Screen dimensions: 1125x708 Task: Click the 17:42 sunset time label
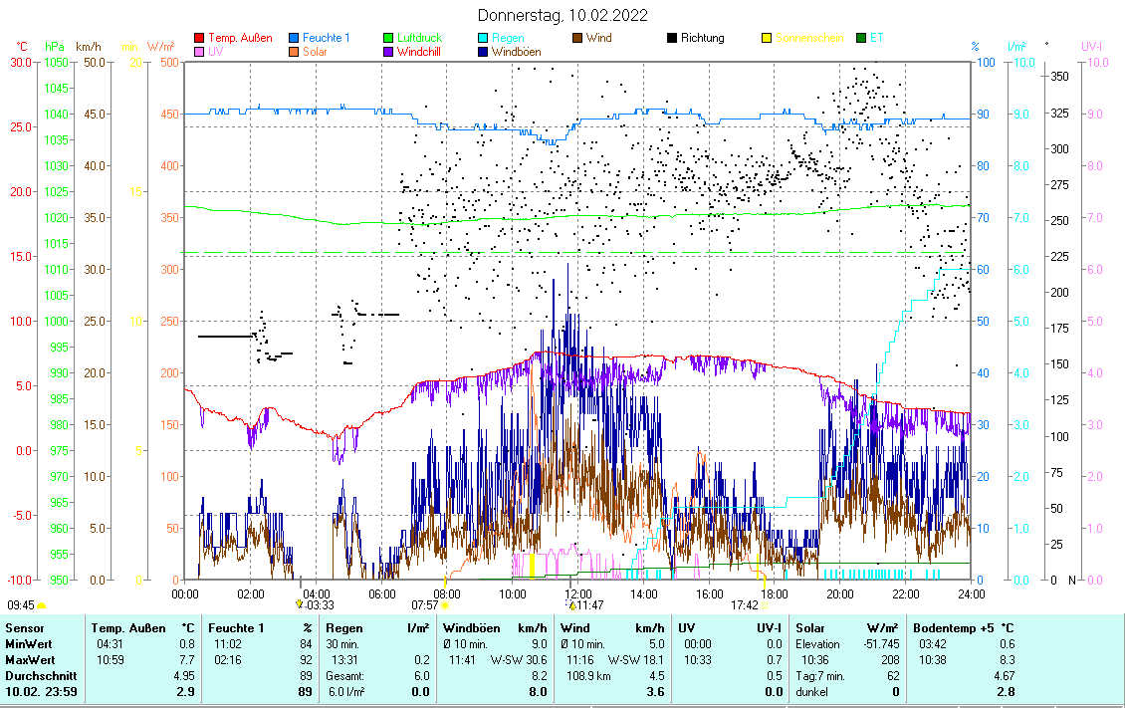point(744,604)
